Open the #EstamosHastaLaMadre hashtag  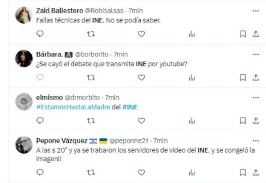[x=73, y=107]
